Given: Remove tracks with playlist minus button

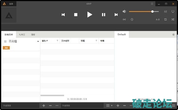Looking at the screenshot, I should (124, 106).
